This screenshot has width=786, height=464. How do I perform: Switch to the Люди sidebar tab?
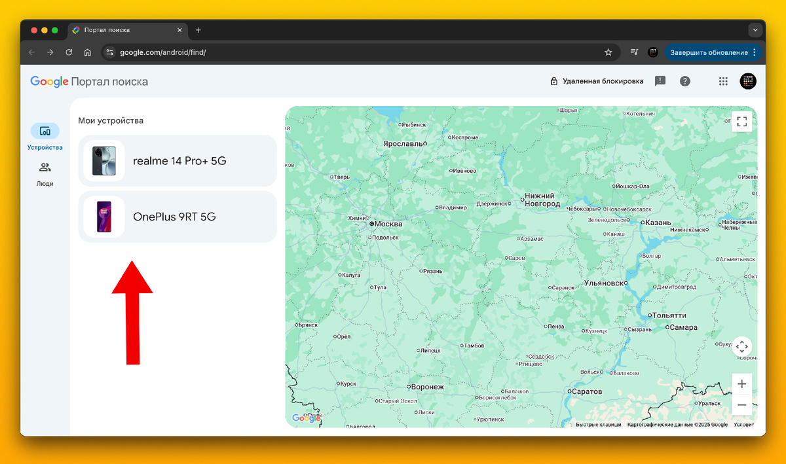tap(45, 174)
